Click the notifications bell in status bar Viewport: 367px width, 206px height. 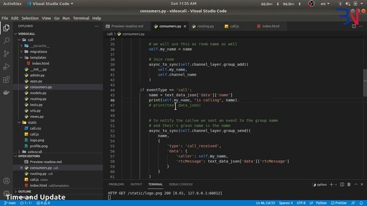(x=361, y=203)
